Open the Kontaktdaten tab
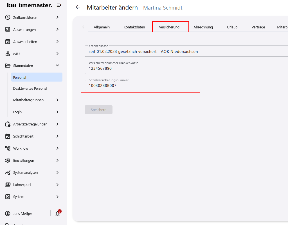 pos(134,27)
